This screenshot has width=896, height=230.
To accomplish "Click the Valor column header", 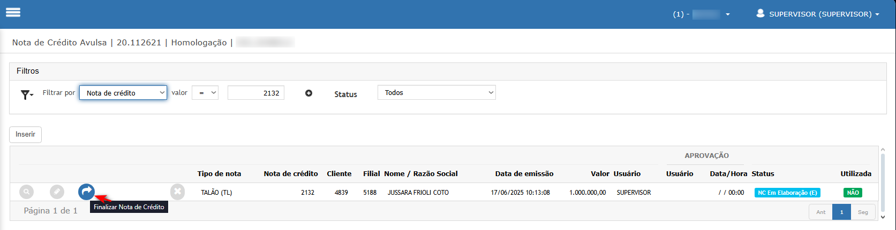I will point(600,173).
